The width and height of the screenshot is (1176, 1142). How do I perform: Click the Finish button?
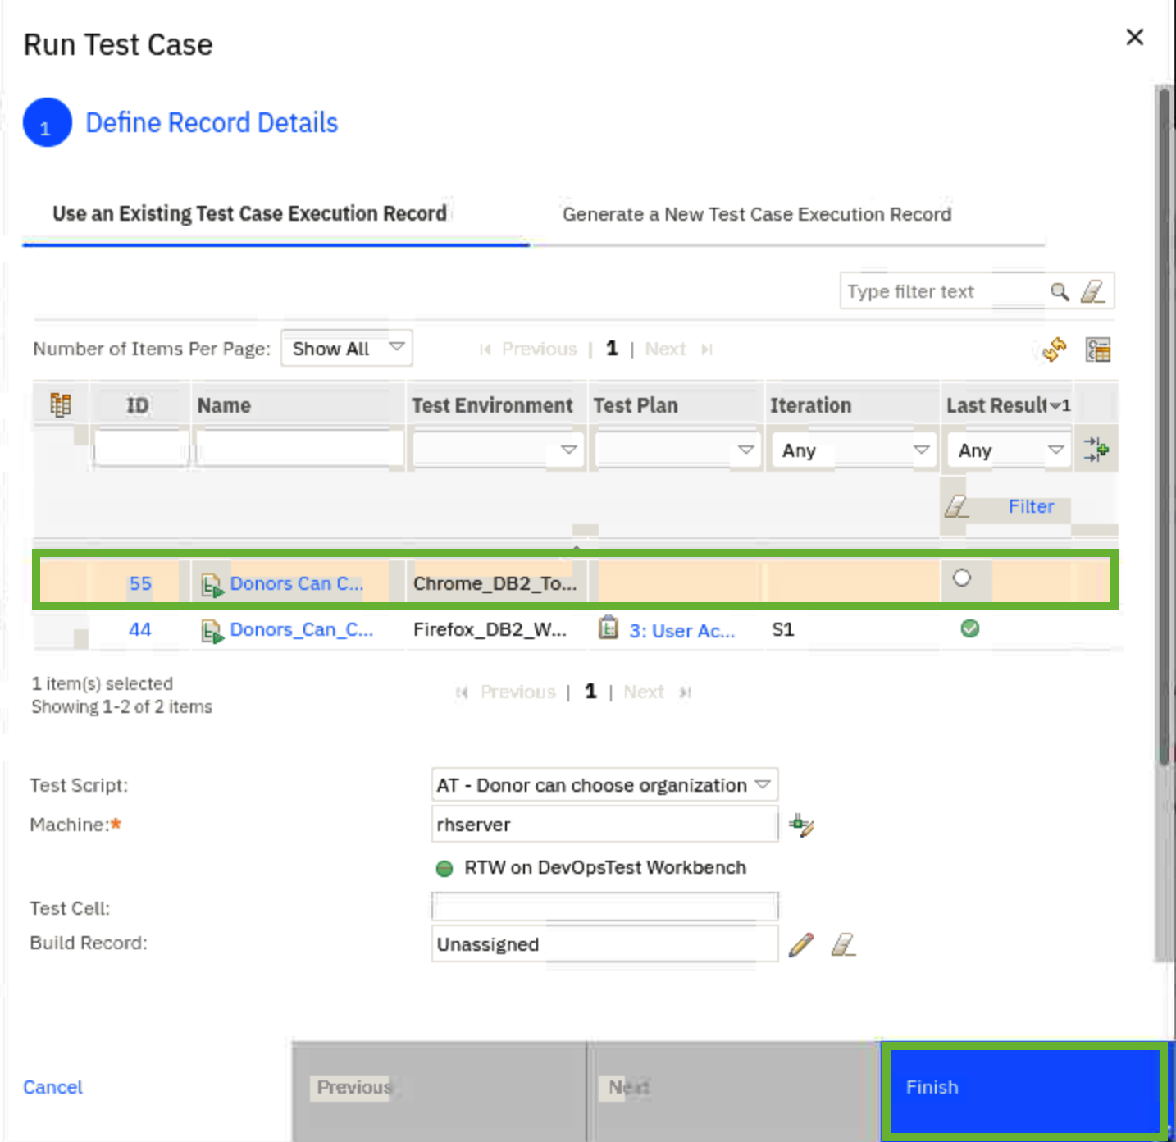(1023, 1087)
